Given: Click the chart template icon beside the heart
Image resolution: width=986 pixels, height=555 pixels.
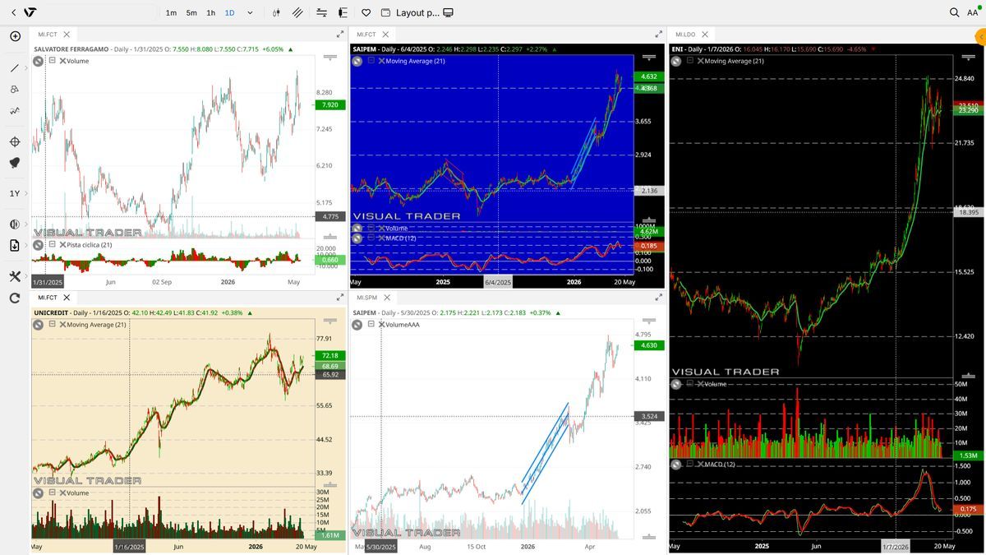Looking at the screenshot, I should [343, 12].
